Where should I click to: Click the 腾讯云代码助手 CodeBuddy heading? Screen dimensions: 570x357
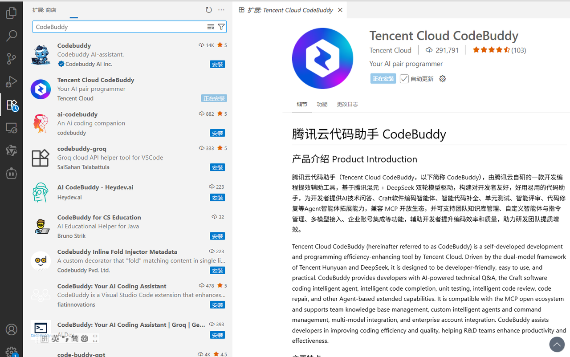pos(369,134)
